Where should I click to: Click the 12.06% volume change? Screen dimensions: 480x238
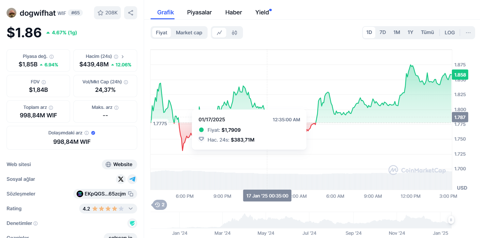(121, 65)
